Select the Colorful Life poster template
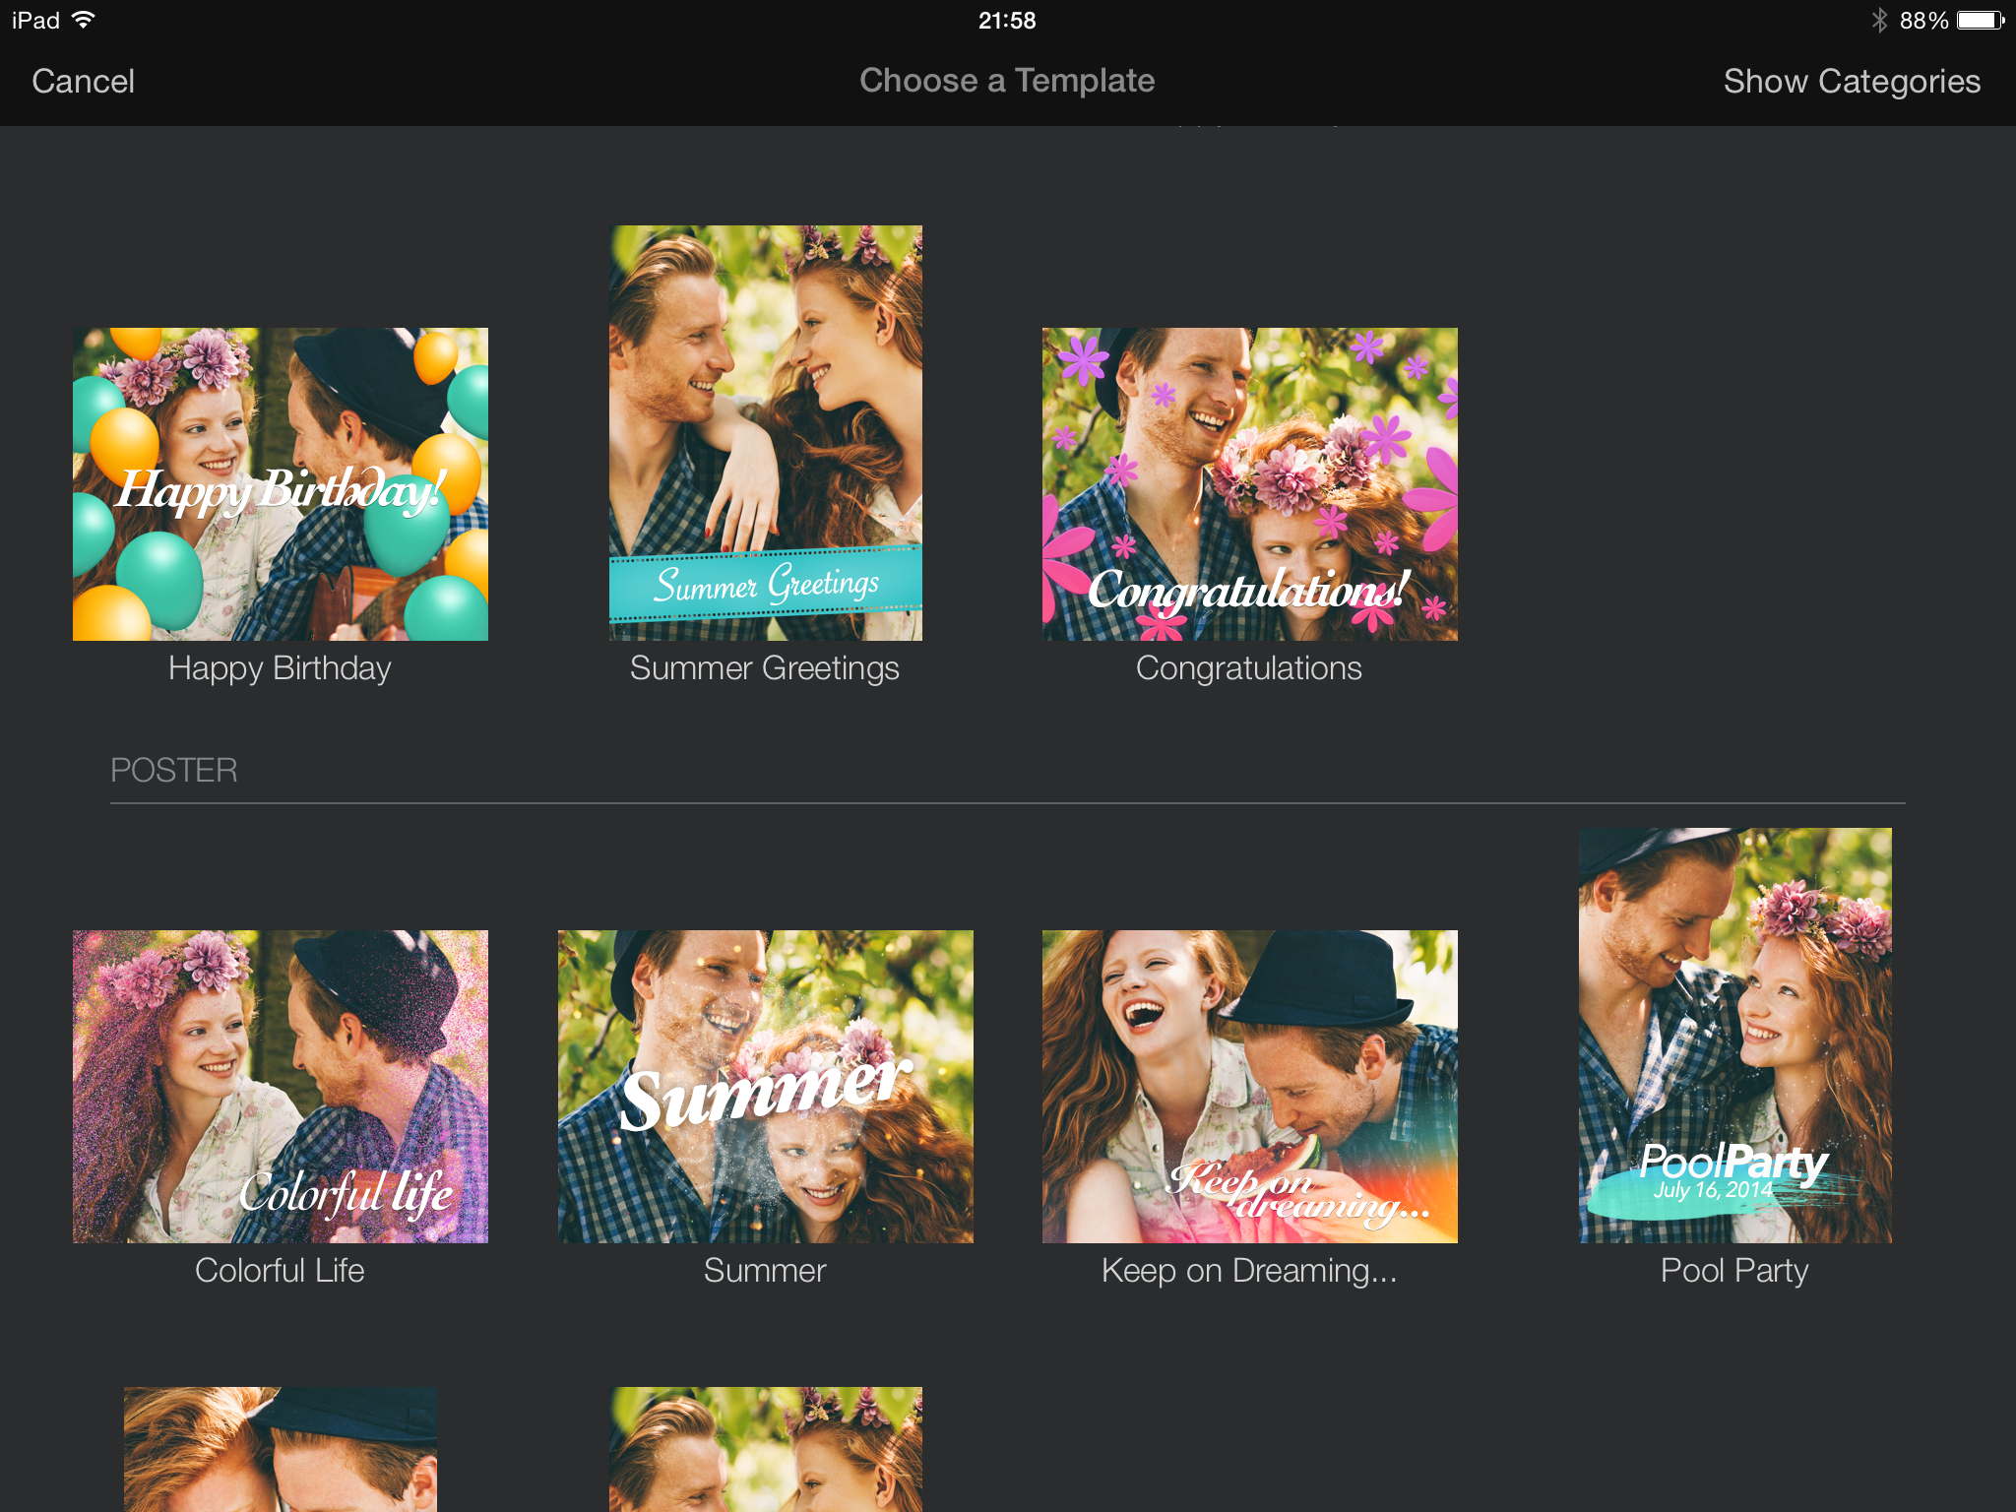Viewport: 2016px width, 1512px height. coord(281,1087)
